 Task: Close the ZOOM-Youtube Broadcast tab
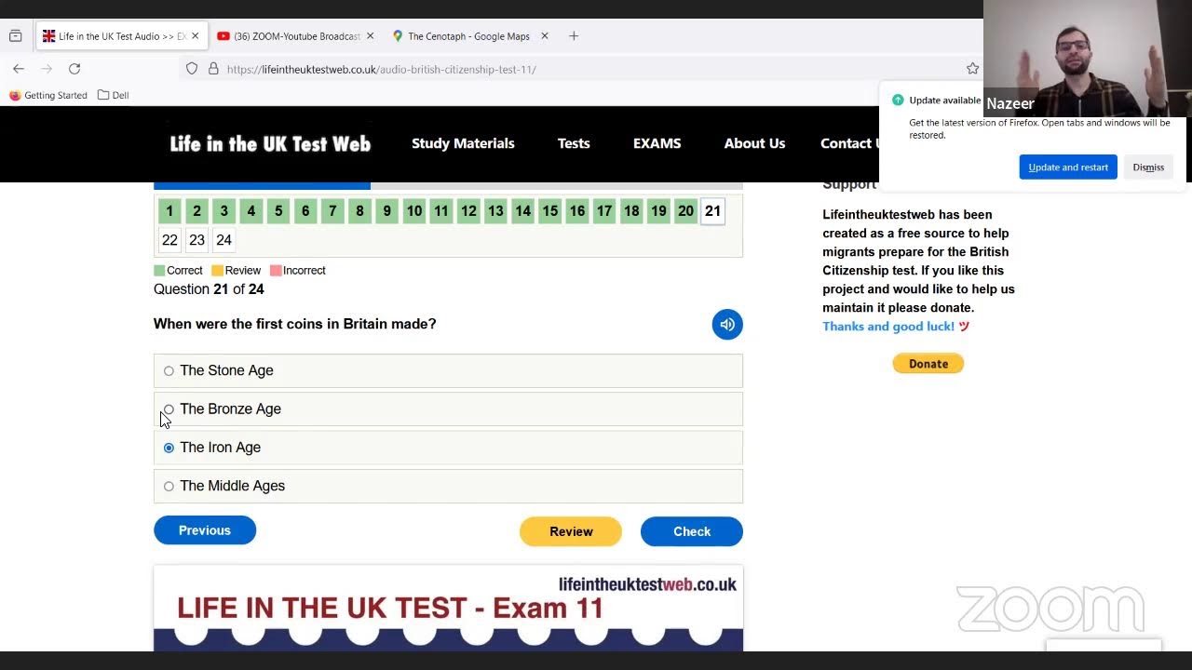(x=370, y=36)
